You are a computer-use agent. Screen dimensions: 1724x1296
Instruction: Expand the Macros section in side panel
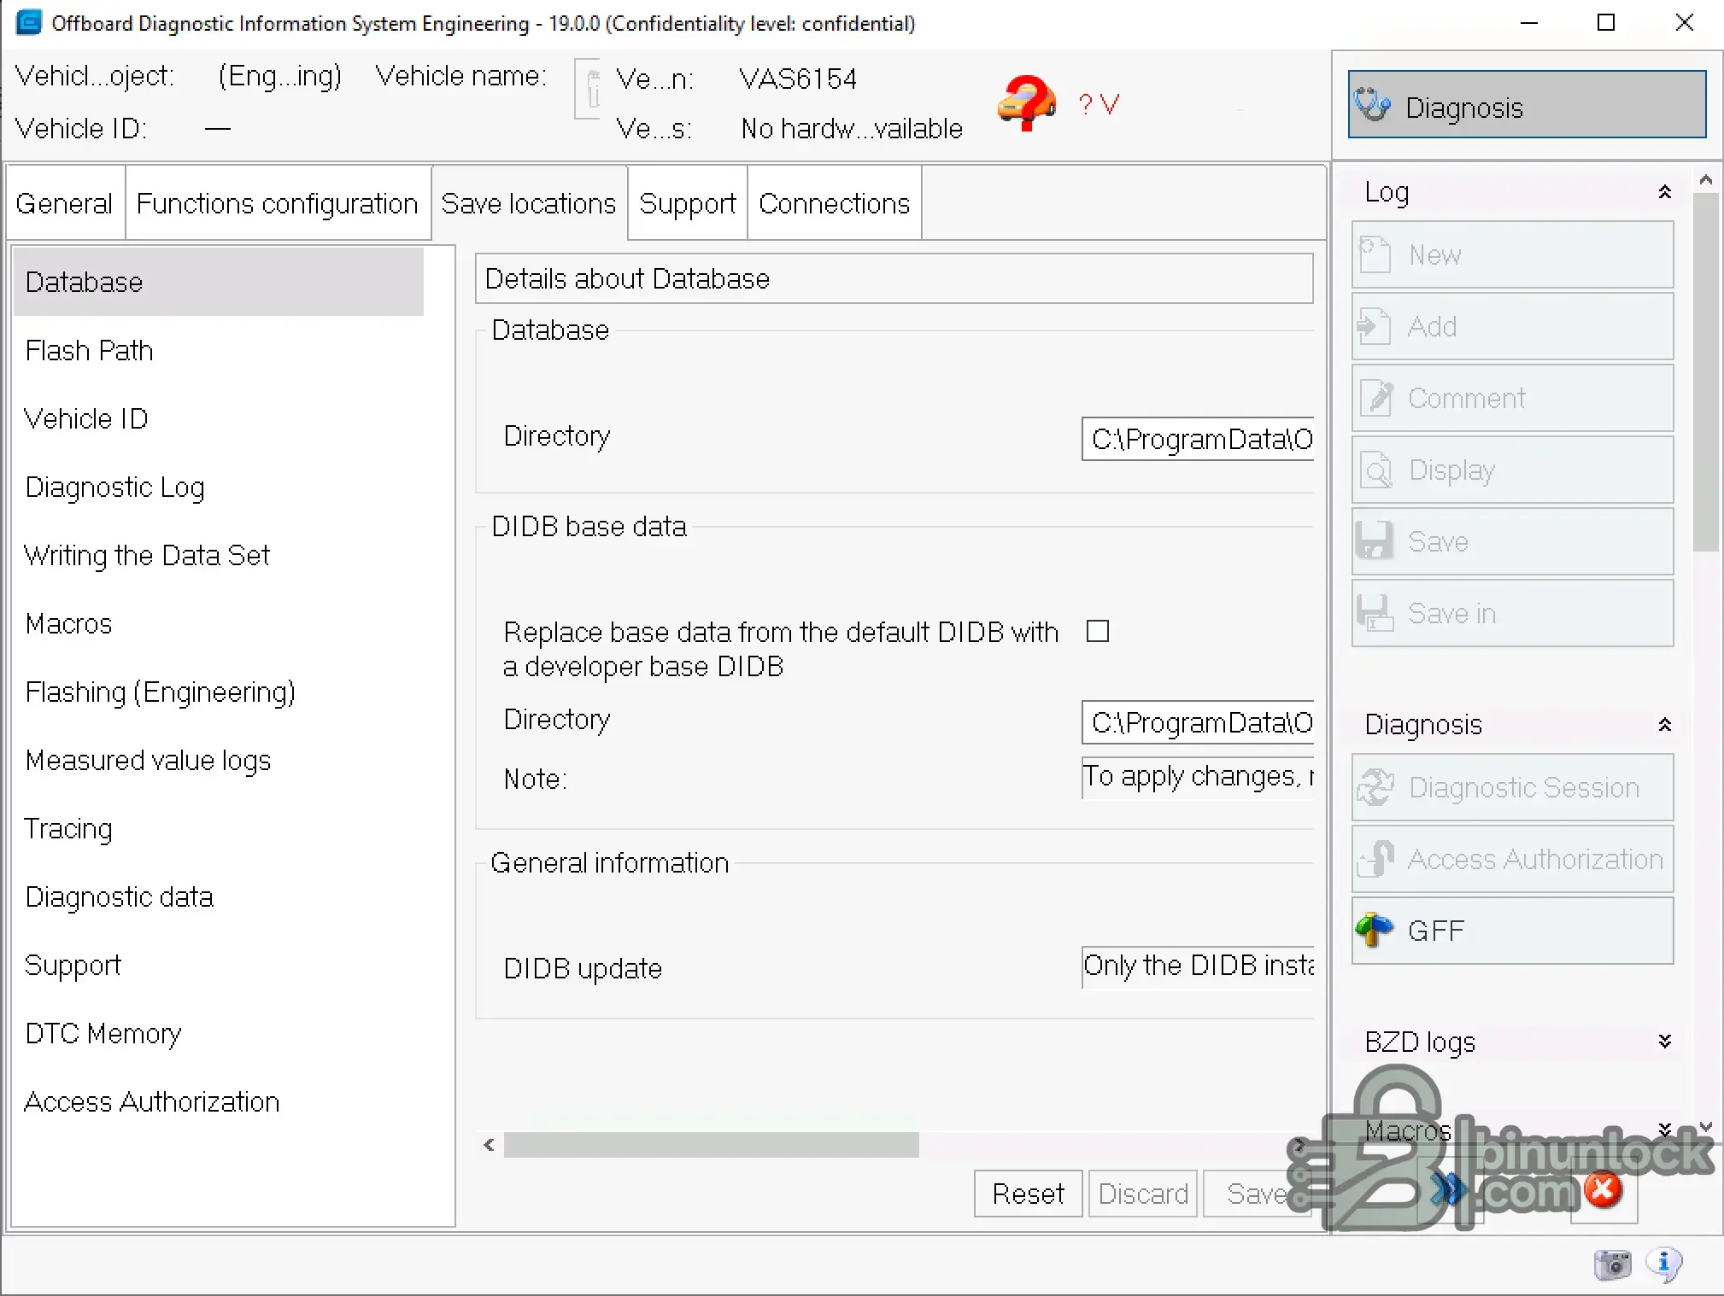1664,1130
